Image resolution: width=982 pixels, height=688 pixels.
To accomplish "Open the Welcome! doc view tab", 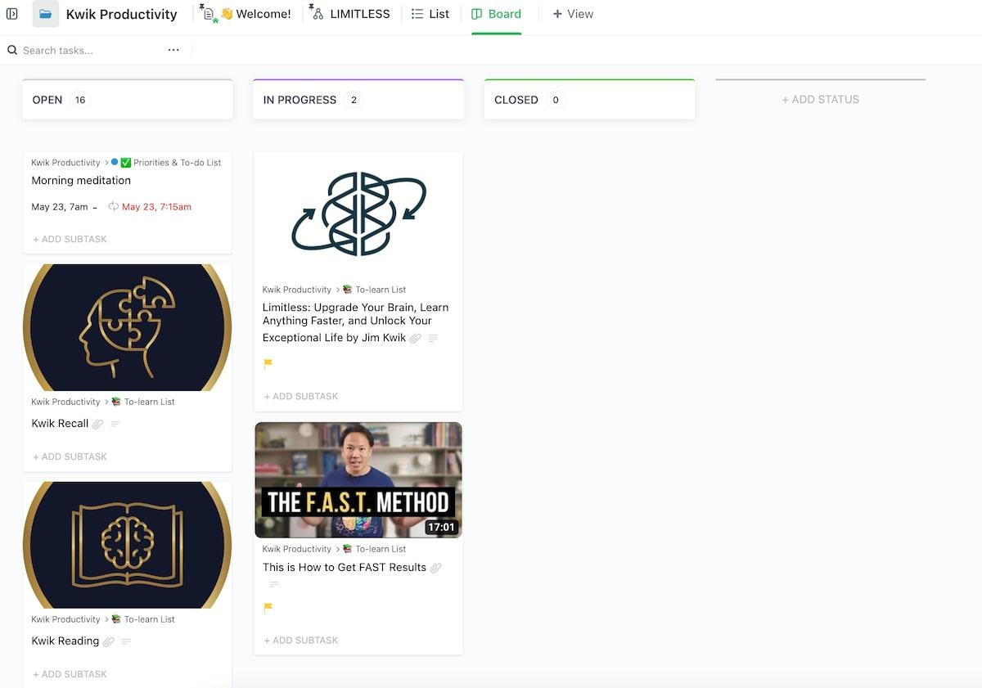I will (248, 14).
